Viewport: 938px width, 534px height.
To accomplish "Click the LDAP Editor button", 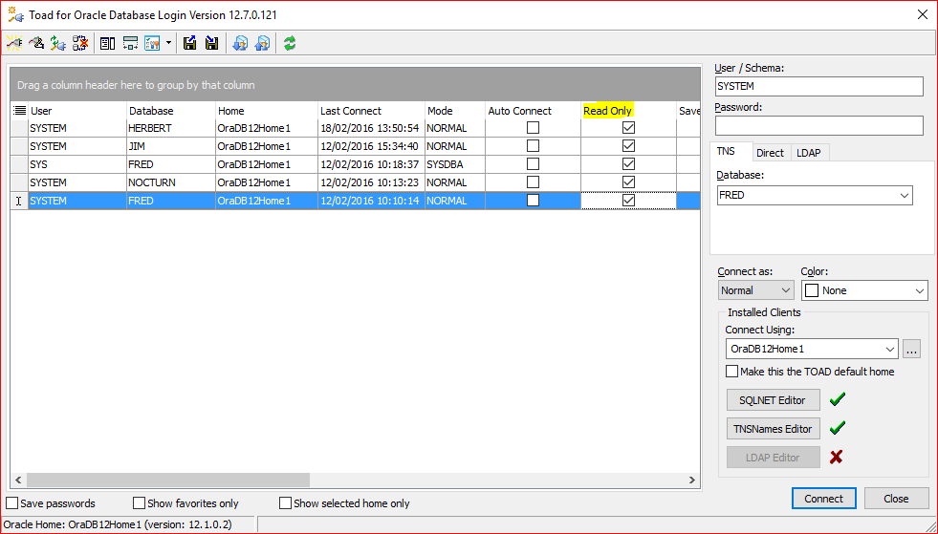I will 773,458.
